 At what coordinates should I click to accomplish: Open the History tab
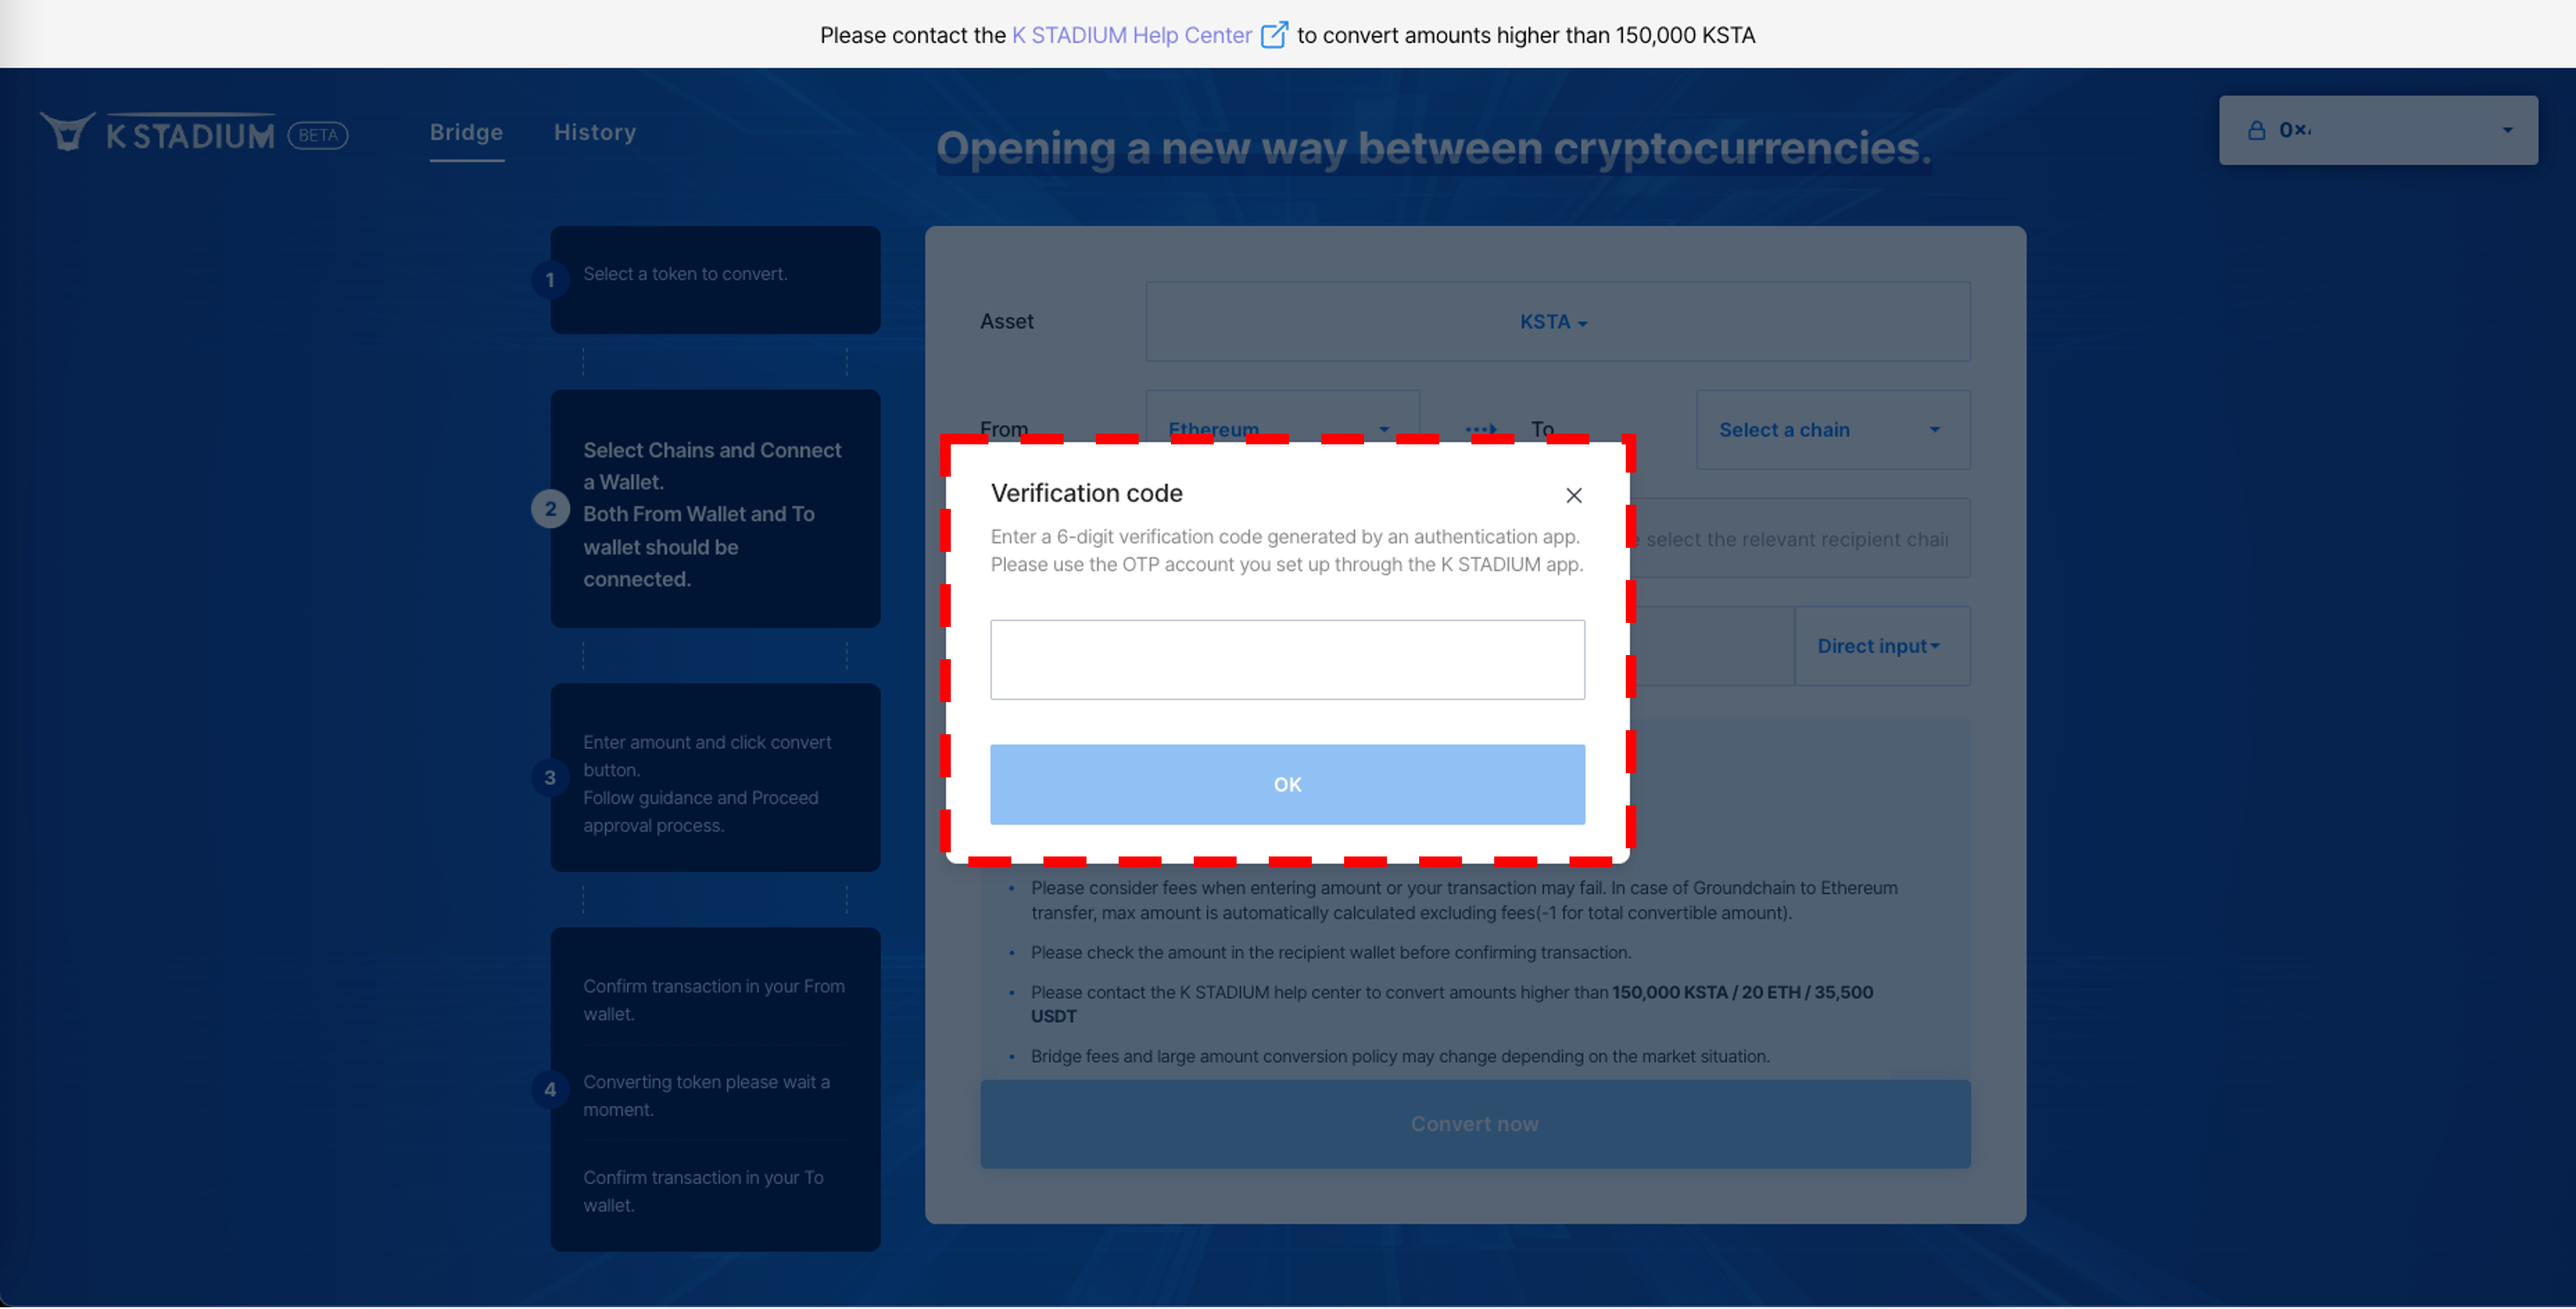[595, 132]
